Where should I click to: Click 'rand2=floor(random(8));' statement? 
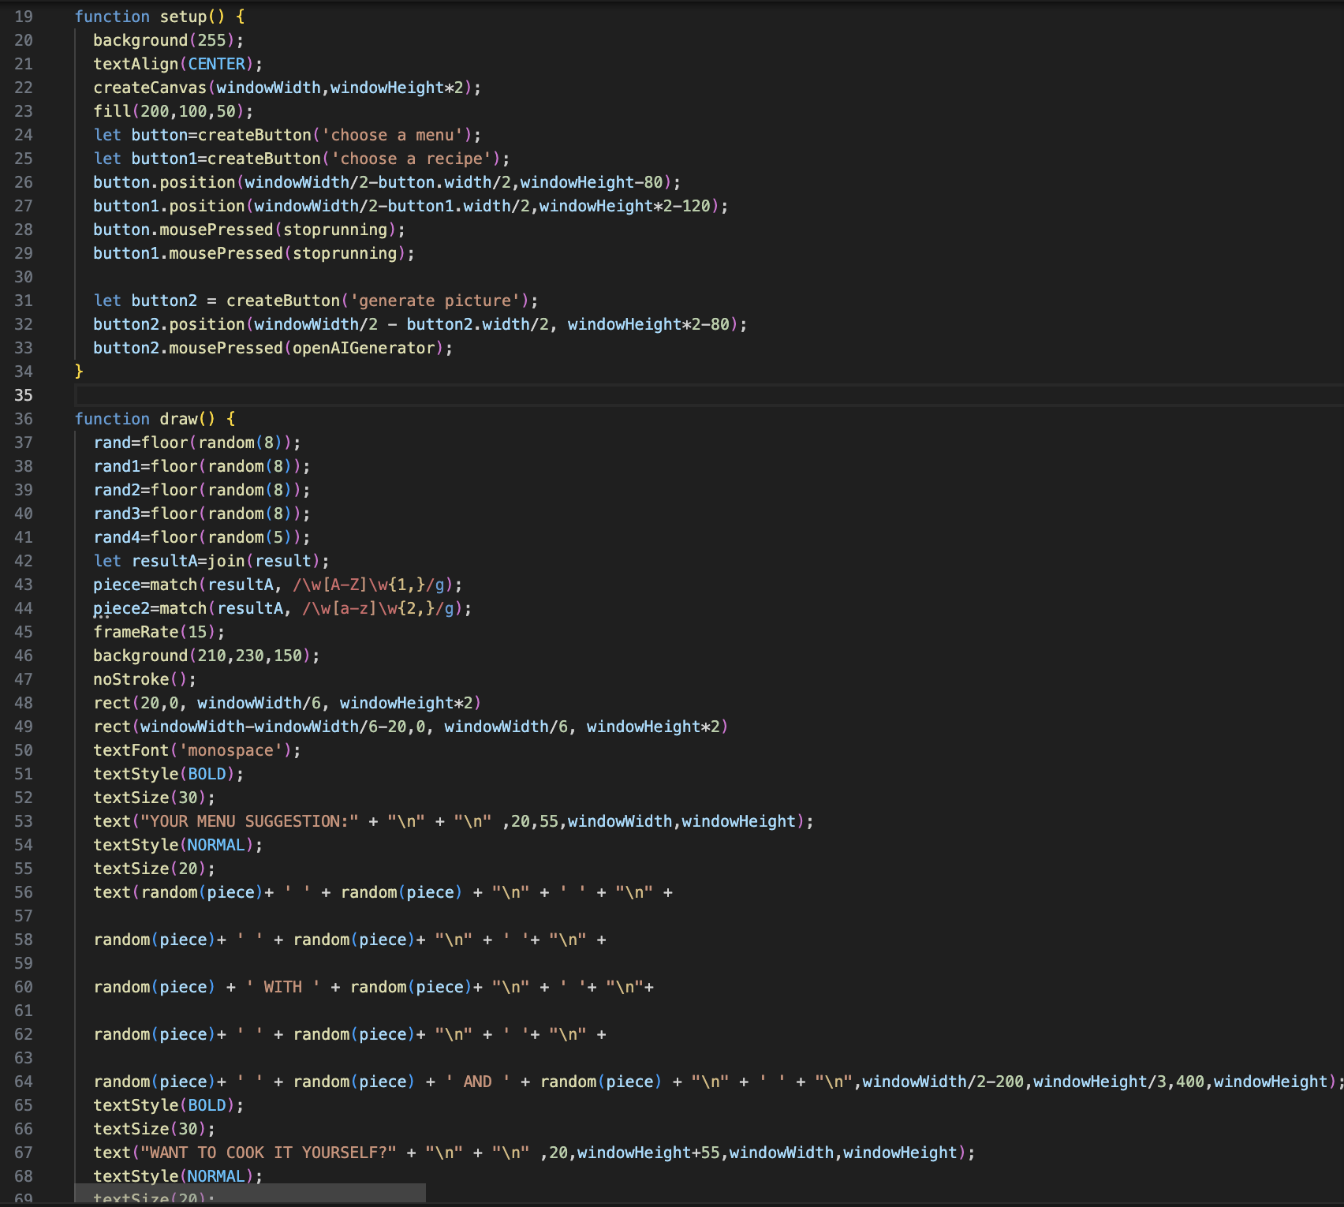[202, 490]
